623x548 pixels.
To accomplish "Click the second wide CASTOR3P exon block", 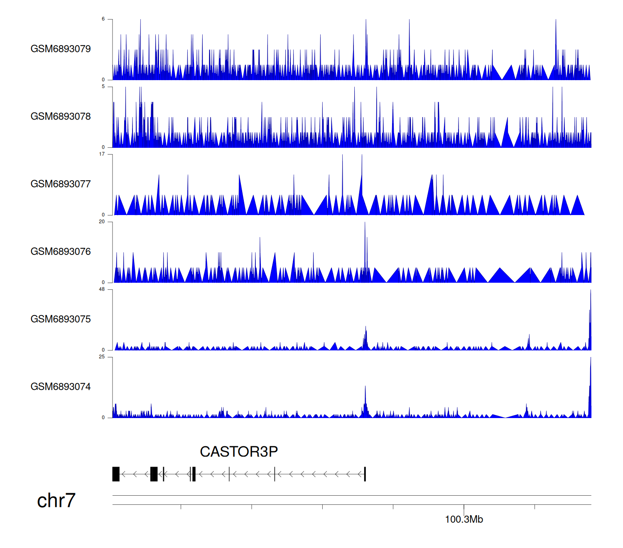I will 154,474.
